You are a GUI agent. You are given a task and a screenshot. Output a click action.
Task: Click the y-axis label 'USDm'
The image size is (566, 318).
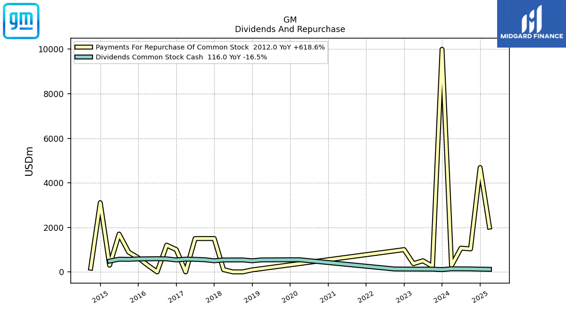pos(29,161)
